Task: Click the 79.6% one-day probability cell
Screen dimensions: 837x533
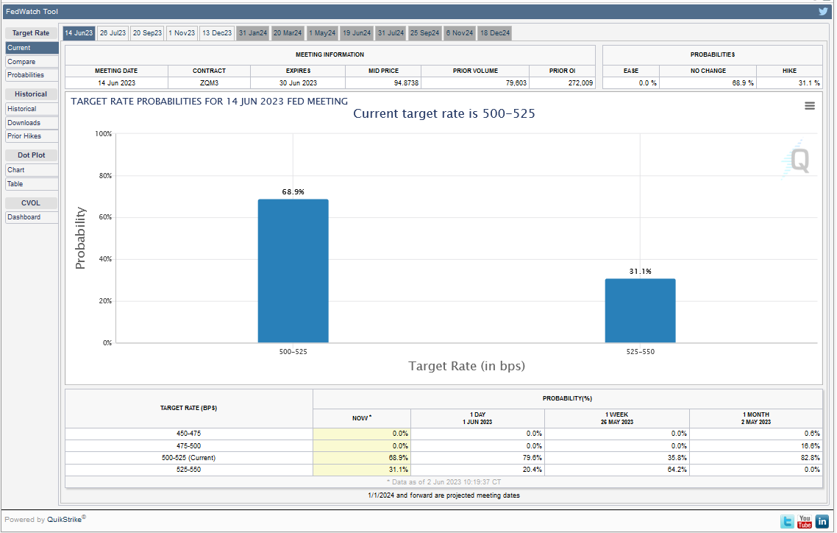Action: pyautogui.click(x=478, y=458)
